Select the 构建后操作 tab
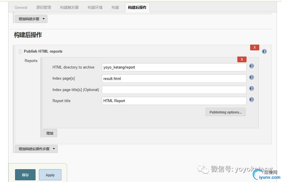The width and height of the screenshot is (282, 182). pyautogui.click(x=137, y=8)
